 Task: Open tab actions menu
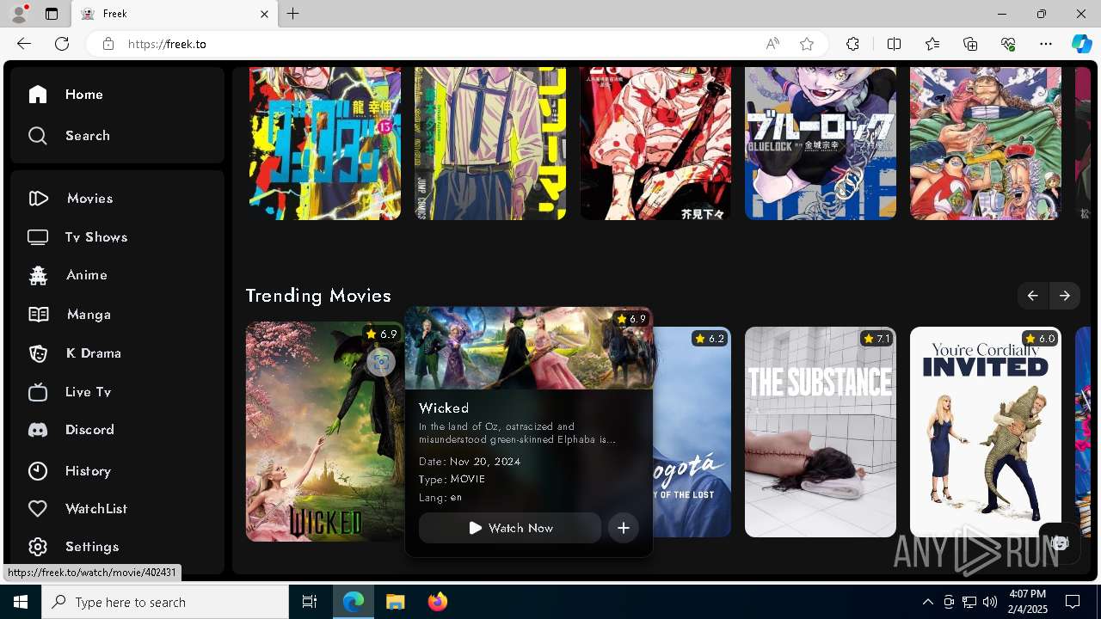[52, 14]
